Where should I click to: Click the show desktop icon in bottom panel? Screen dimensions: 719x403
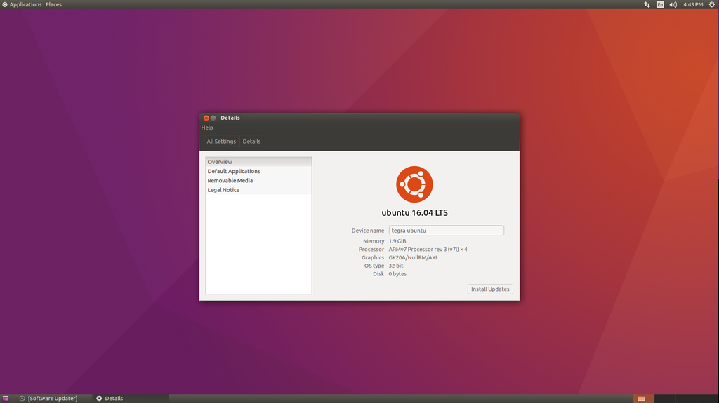[x=6, y=398]
